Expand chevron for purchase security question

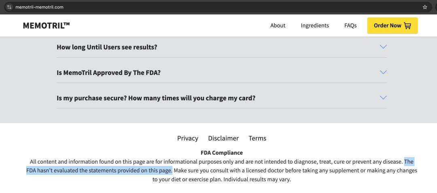[383, 98]
